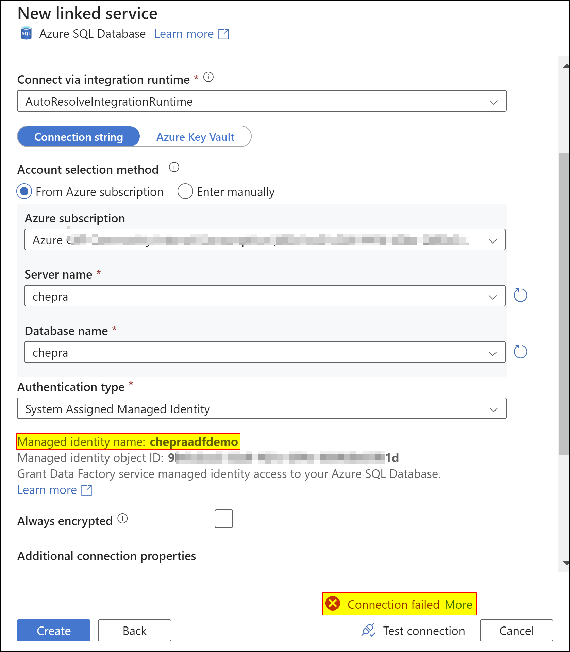This screenshot has height=652, width=570.
Task: Show info for Account selection method
Action: point(174,167)
